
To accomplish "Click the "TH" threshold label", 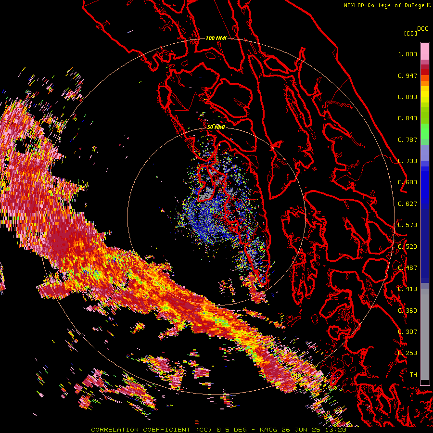I will tap(413, 375).
